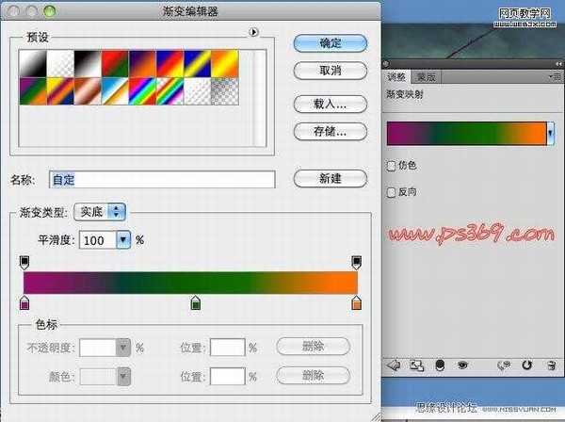Viewport: 565px width, 422px height.
Task: Click the 载入... (Load) button
Action: 330,104
